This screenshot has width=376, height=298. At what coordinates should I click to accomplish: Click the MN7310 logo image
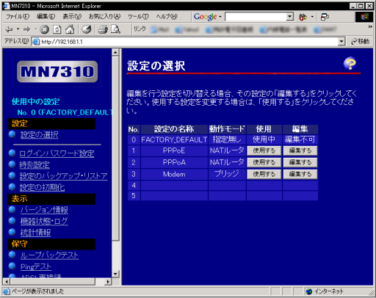coord(57,71)
